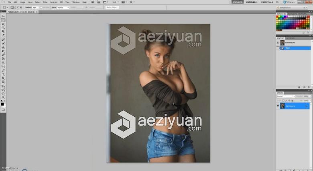This screenshot has height=171, width=313.
Task: Lock all in Layers panel
Action: click(x=292, y=101)
